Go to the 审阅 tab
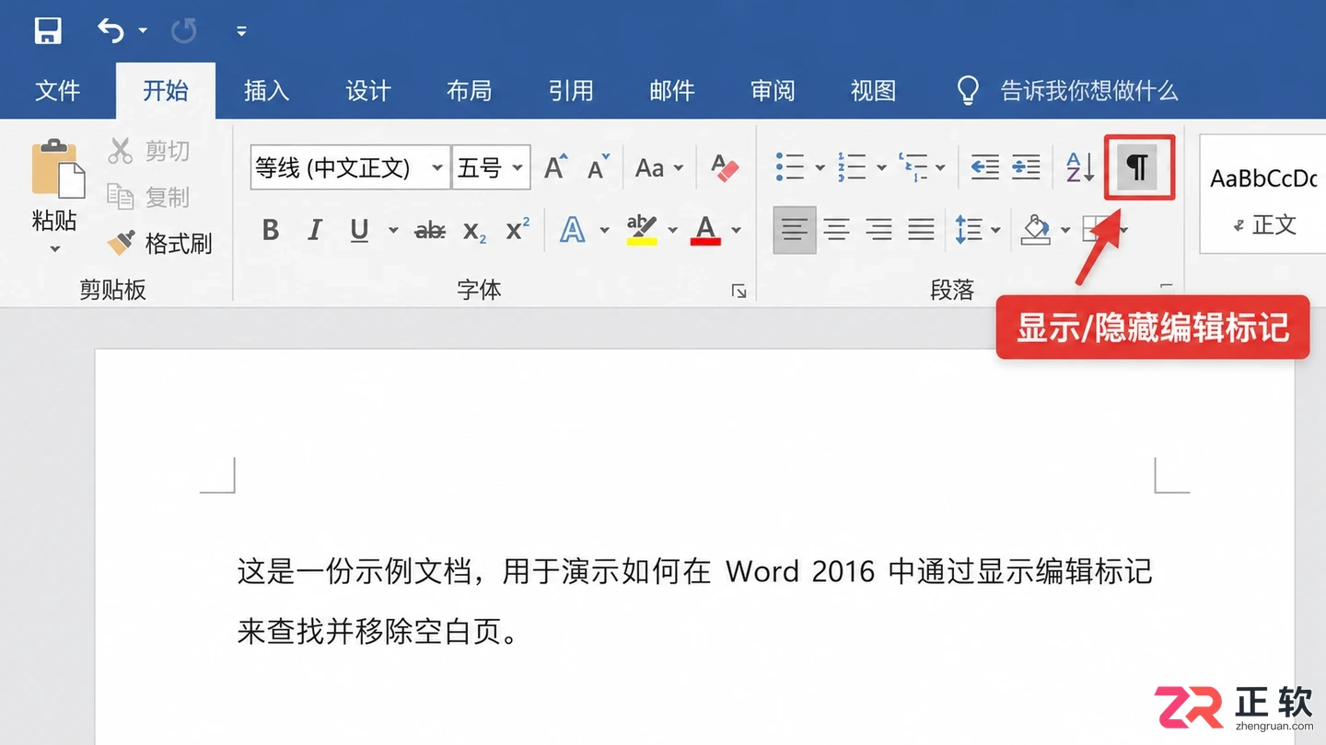 pos(773,90)
